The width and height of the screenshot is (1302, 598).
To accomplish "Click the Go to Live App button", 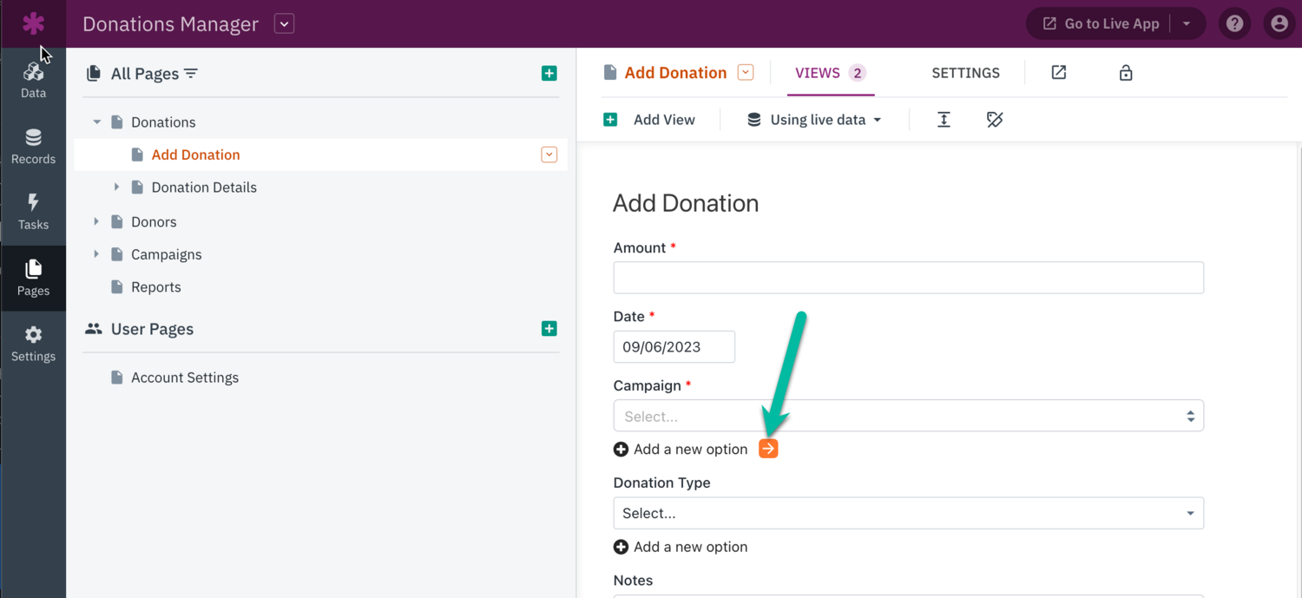I will (x=1101, y=24).
